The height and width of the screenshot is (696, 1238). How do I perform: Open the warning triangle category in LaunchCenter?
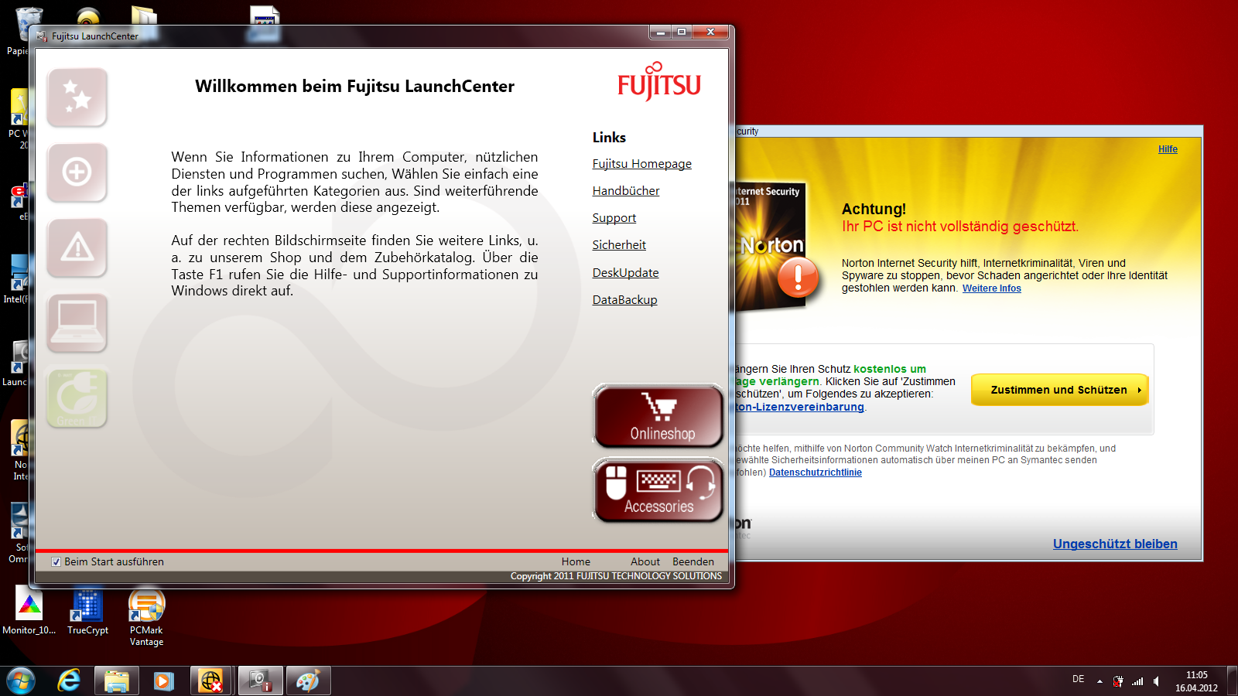tap(77, 247)
